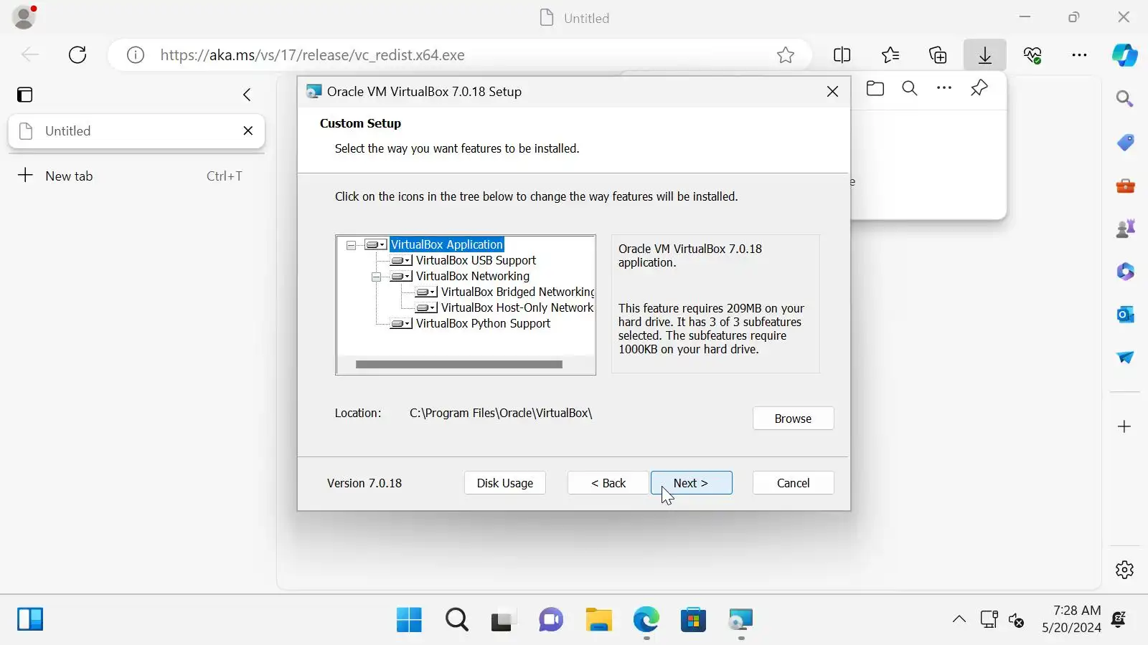
Task: Click Browse to change install location
Action: point(793,419)
